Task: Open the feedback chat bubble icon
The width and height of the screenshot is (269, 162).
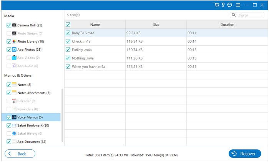Action: coord(230,5)
